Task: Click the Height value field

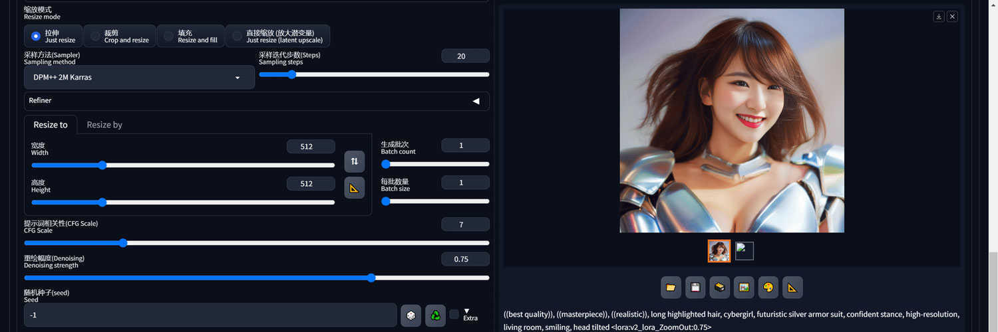Action: click(311, 184)
